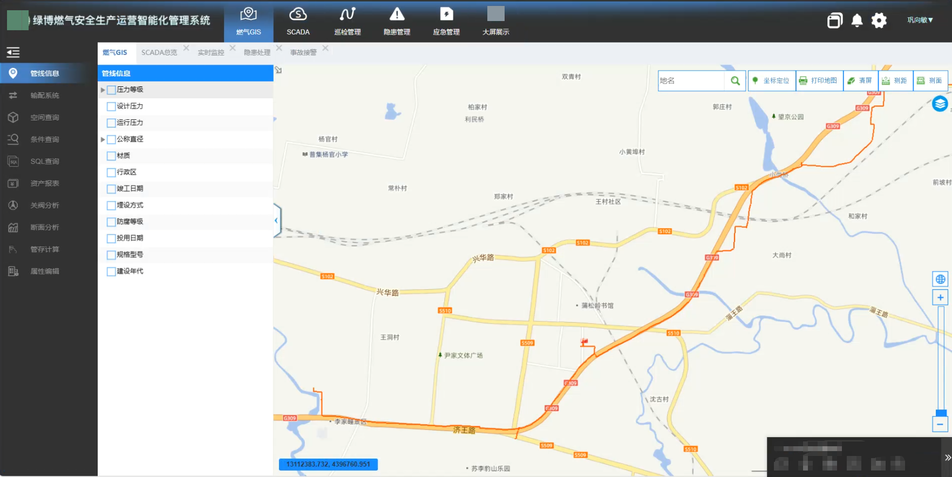
Task: Enable the 材质 checkbox
Action: click(x=111, y=156)
